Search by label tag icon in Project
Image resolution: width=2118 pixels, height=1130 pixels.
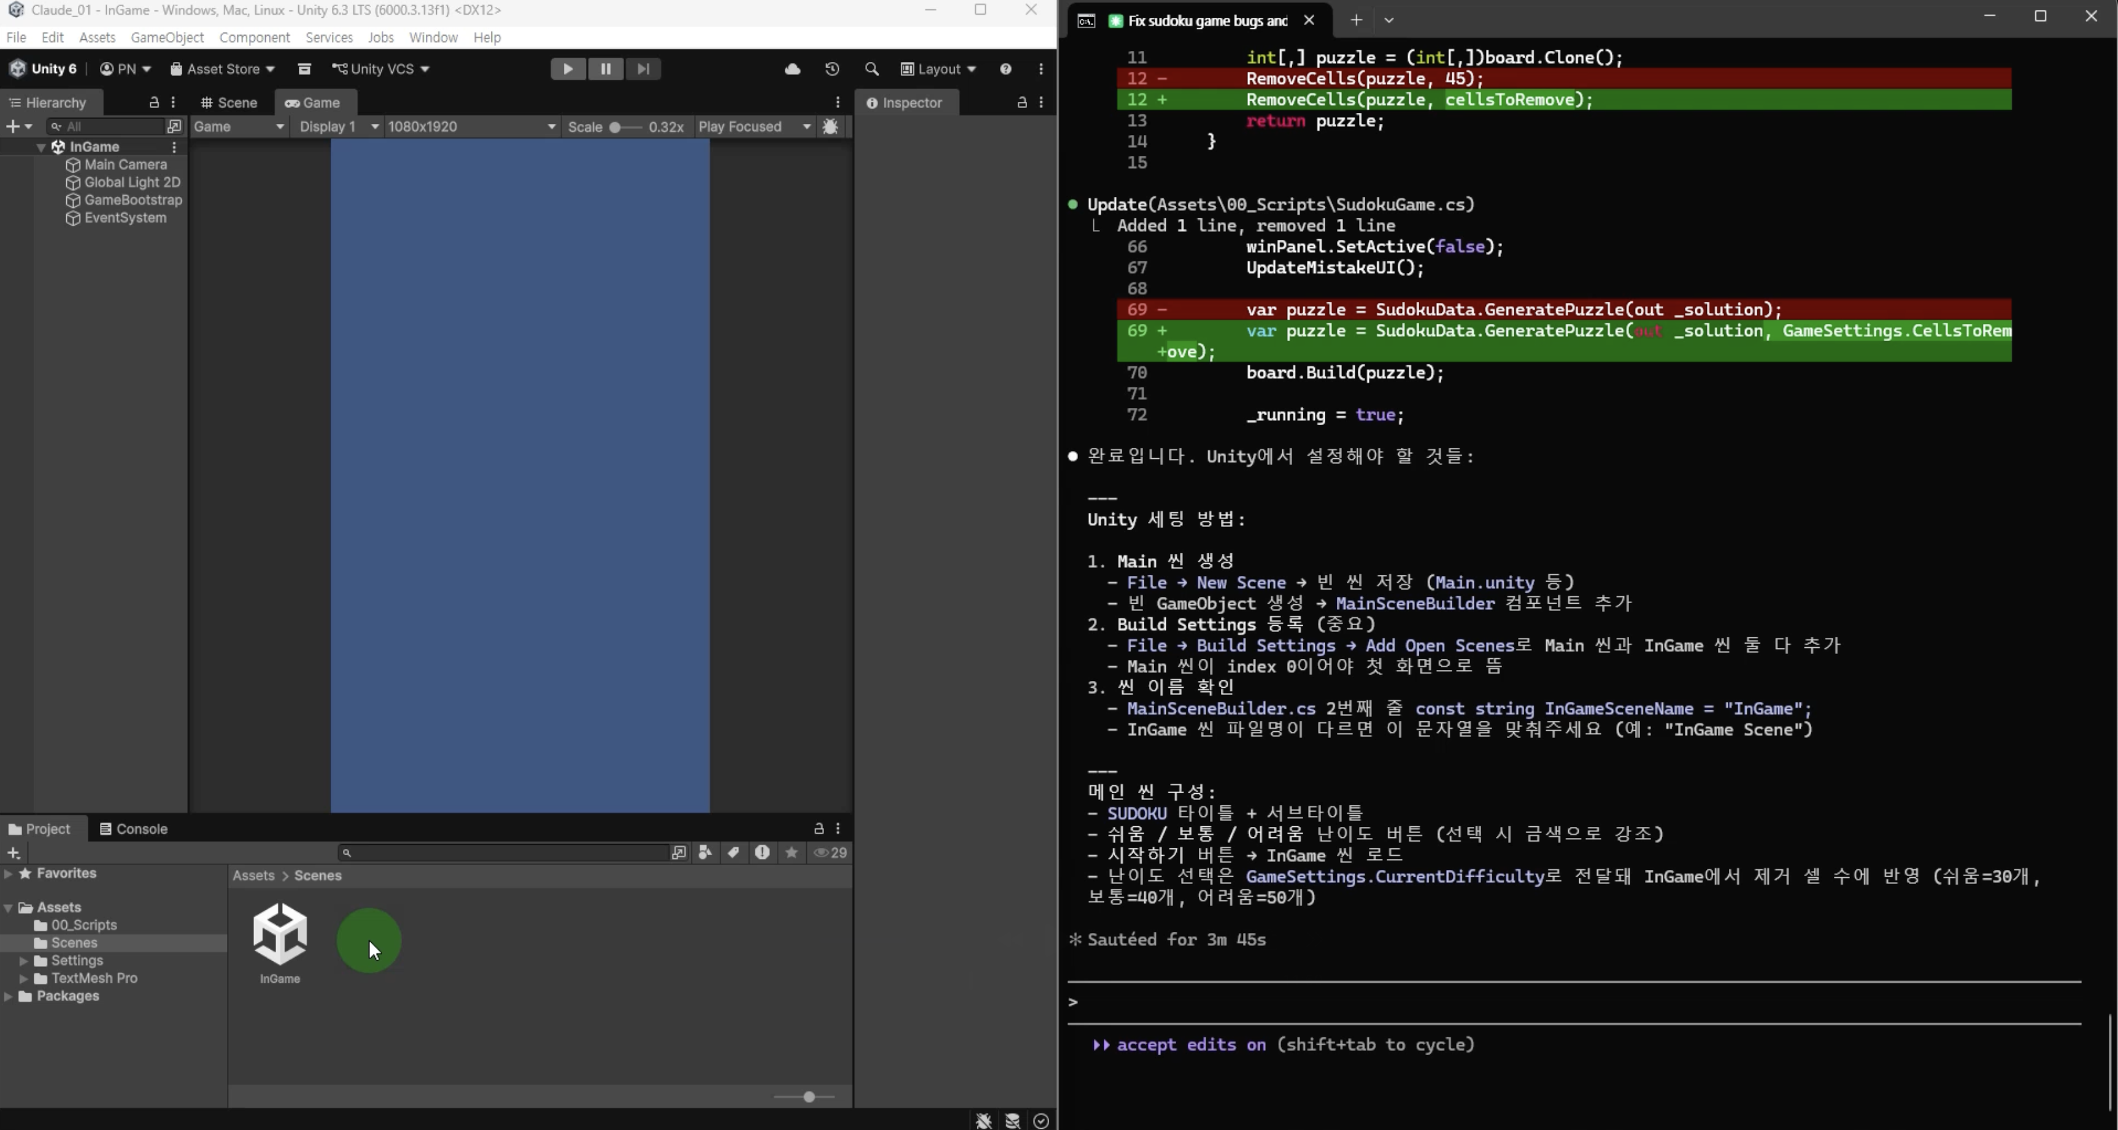click(x=733, y=853)
